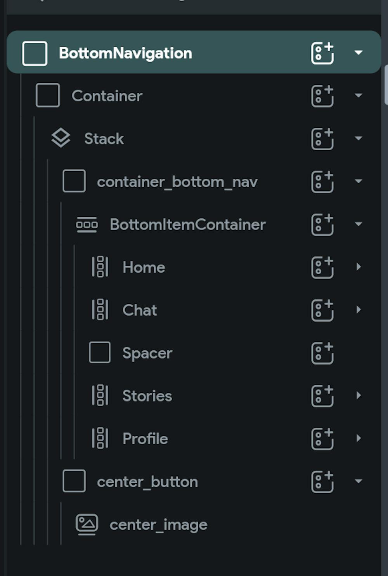This screenshot has height=576, width=388.
Task: Collapse the center_button node
Action: [x=359, y=481]
